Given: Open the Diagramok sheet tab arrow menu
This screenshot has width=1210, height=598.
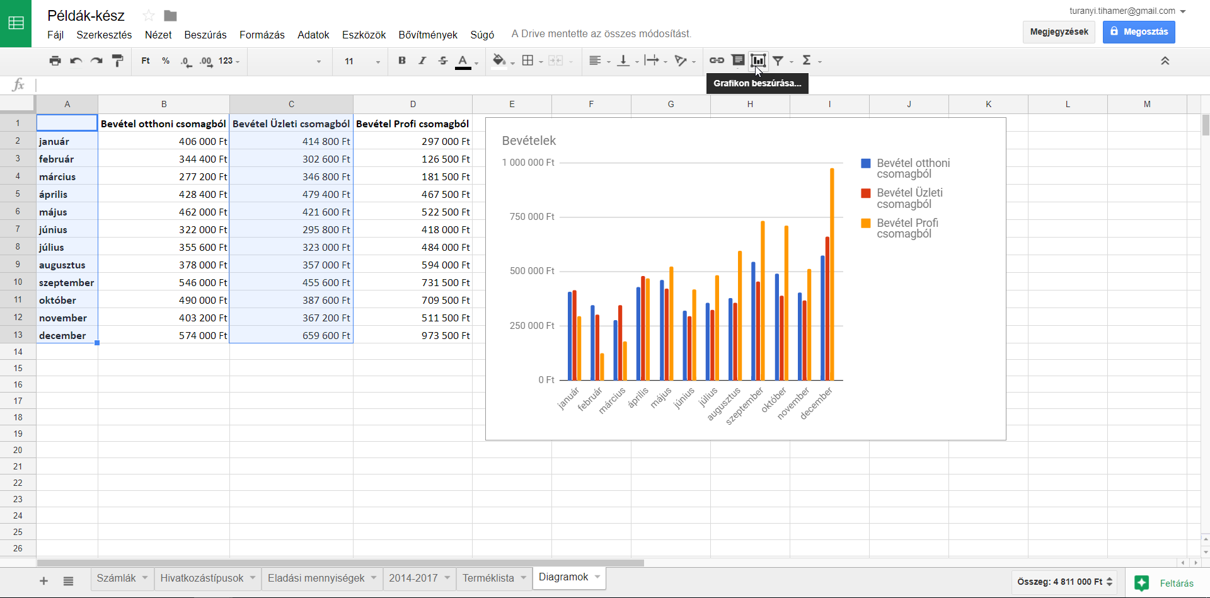Looking at the screenshot, I should pos(597,577).
